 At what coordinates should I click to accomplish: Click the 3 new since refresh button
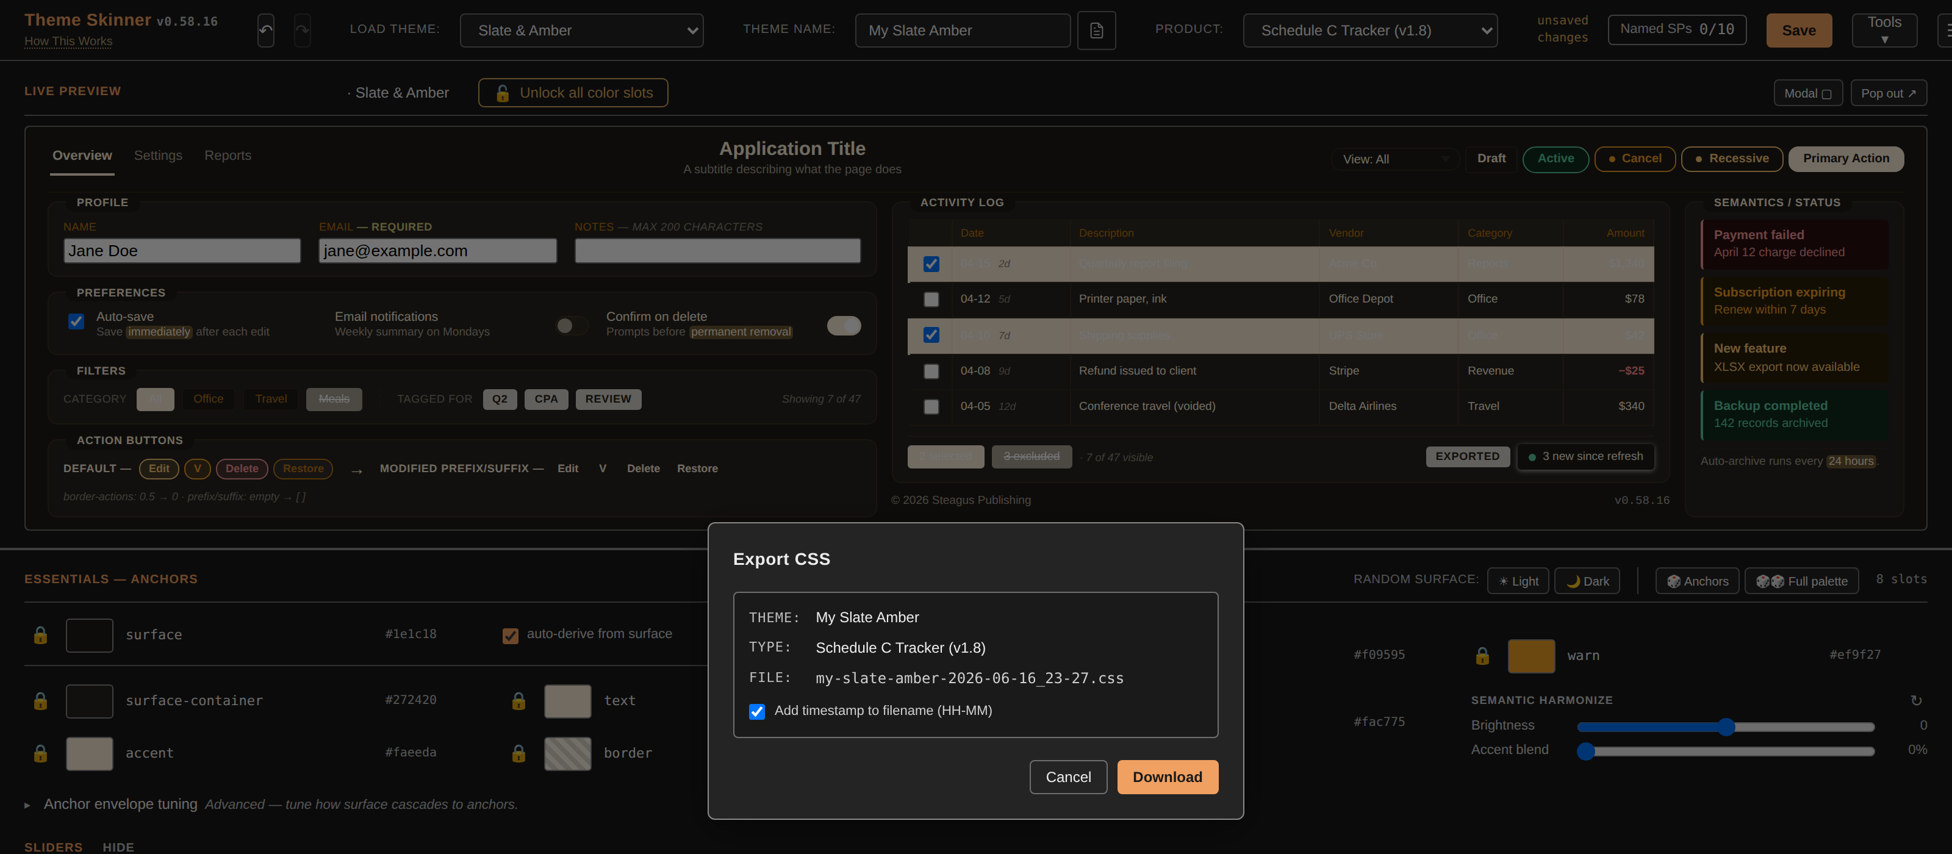pyautogui.click(x=1585, y=457)
